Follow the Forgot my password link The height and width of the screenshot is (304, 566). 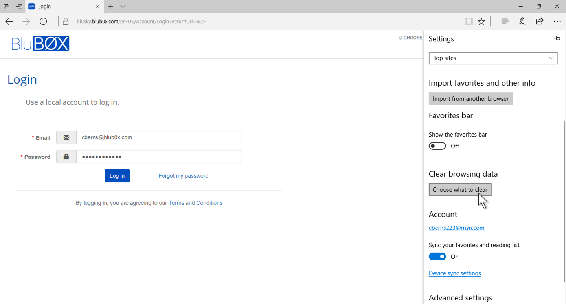pos(183,176)
